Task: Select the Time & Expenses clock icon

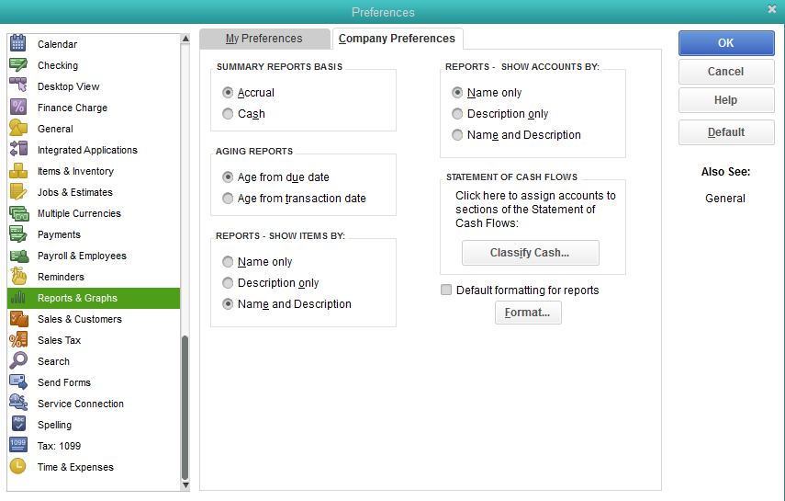Action: [x=18, y=466]
